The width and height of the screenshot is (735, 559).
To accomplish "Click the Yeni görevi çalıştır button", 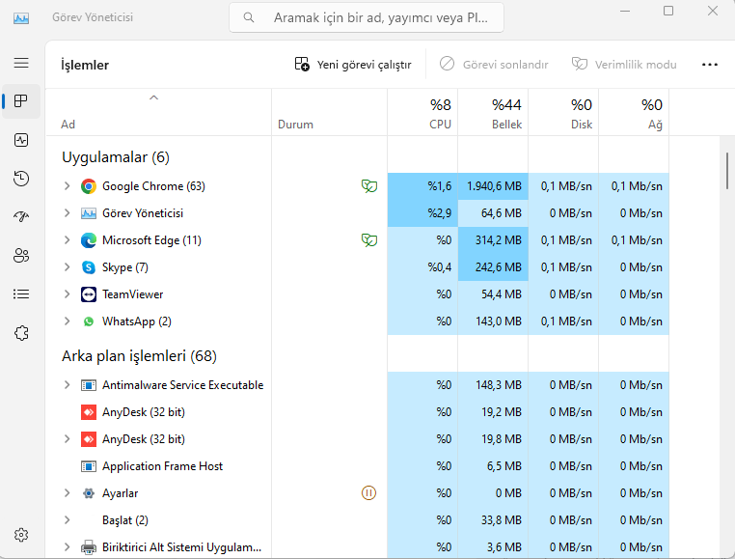I will click(353, 65).
